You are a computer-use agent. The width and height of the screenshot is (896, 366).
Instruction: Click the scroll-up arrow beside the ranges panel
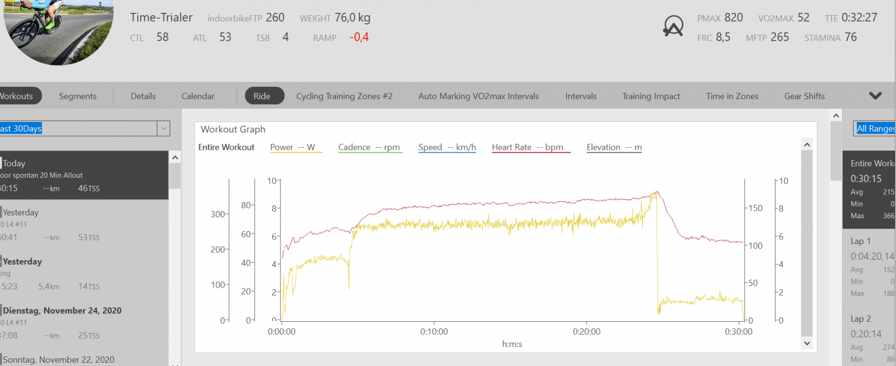pyautogui.click(x=836, y=115)
